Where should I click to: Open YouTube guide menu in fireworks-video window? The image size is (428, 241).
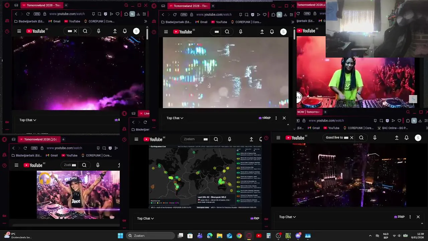(x=19, y=31)
